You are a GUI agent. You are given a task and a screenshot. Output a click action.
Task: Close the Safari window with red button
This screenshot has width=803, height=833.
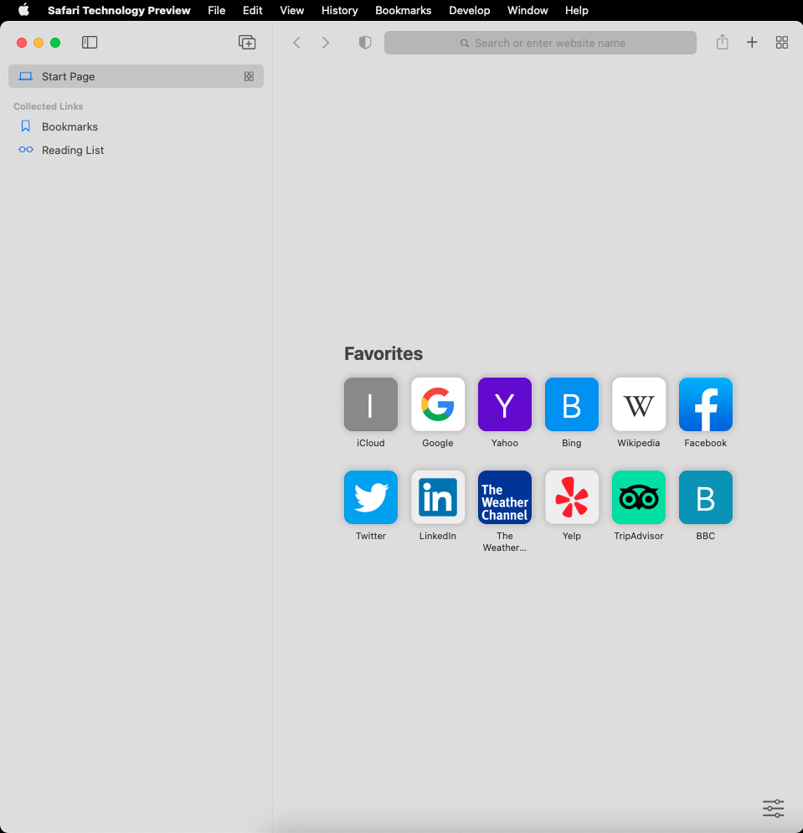tap(22, 43)
